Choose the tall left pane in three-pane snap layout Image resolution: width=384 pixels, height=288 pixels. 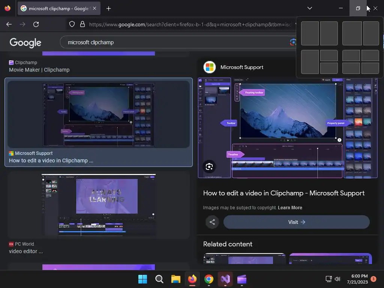[x=310, y=62]
